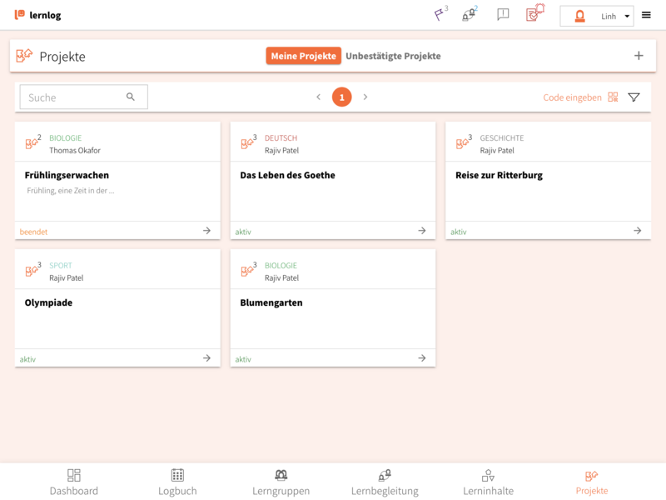Click into the Suche search field

click(x=75, y=97)
